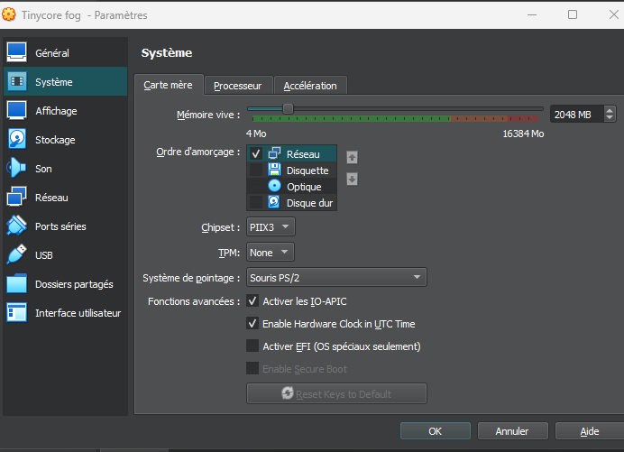This screenshot has width=624, height=452.
Task: Click the Annuler button
Action: click(x=512, y=431)
